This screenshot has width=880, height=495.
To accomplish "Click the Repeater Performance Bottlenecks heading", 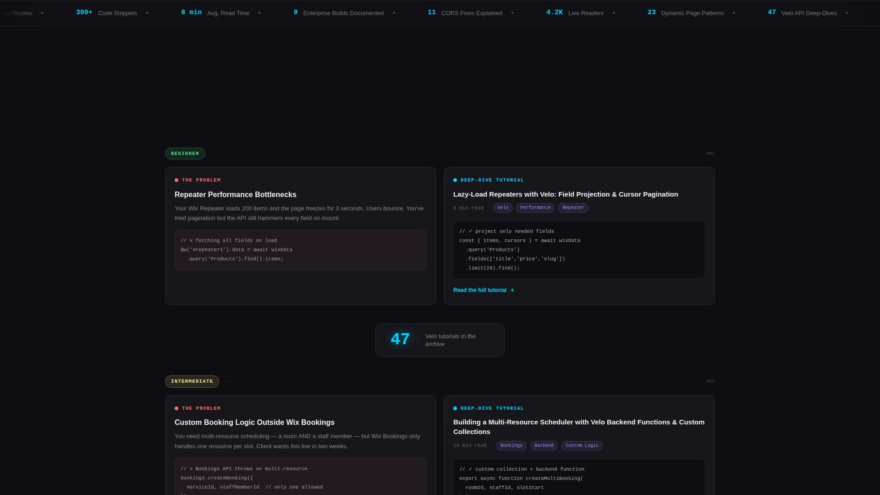I will 236,195.
